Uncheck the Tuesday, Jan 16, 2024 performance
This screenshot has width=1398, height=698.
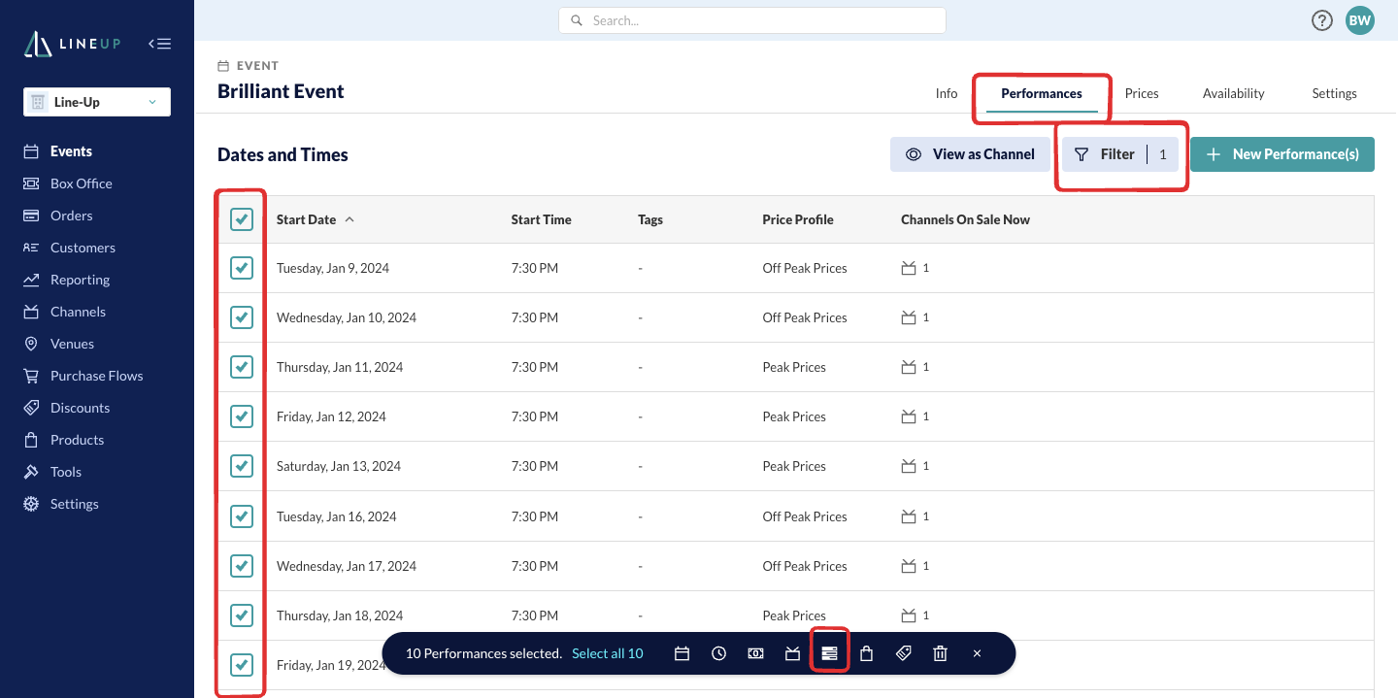point(242,516)
